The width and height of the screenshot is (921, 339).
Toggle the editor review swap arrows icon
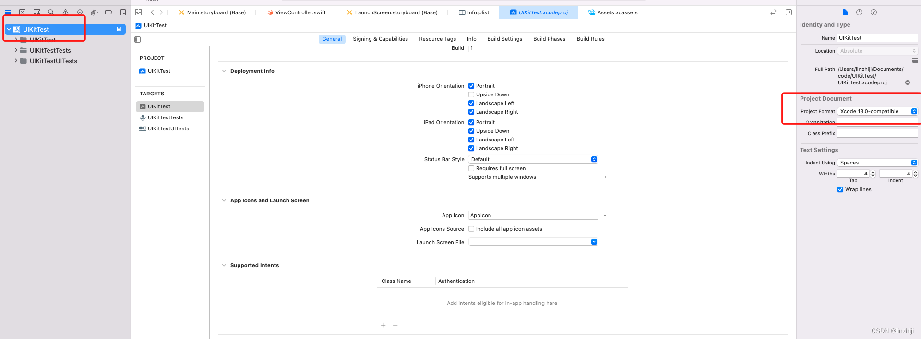pyautogui.click(x=773, y=12)
